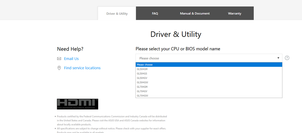
Task: Click 'Please select your CPU or BIOS' label
Action: tap(178, 49)
